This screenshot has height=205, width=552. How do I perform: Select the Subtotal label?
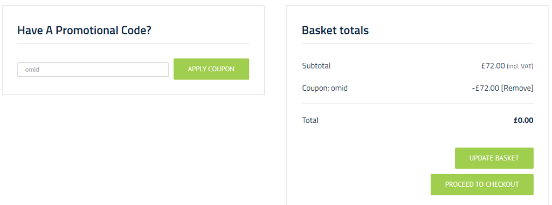click(x=316, y=65)
